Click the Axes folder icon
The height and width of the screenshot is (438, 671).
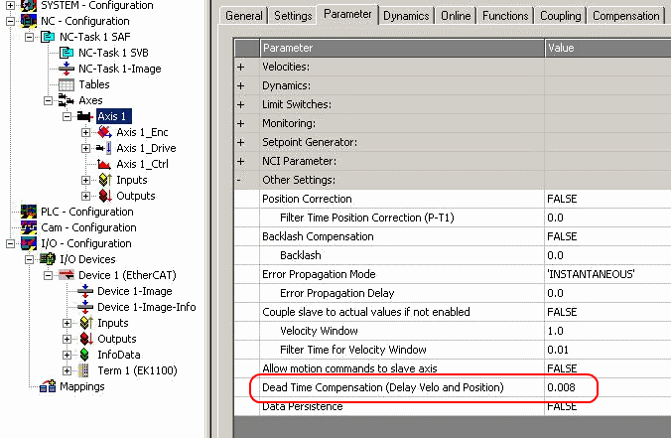(67, 100)
